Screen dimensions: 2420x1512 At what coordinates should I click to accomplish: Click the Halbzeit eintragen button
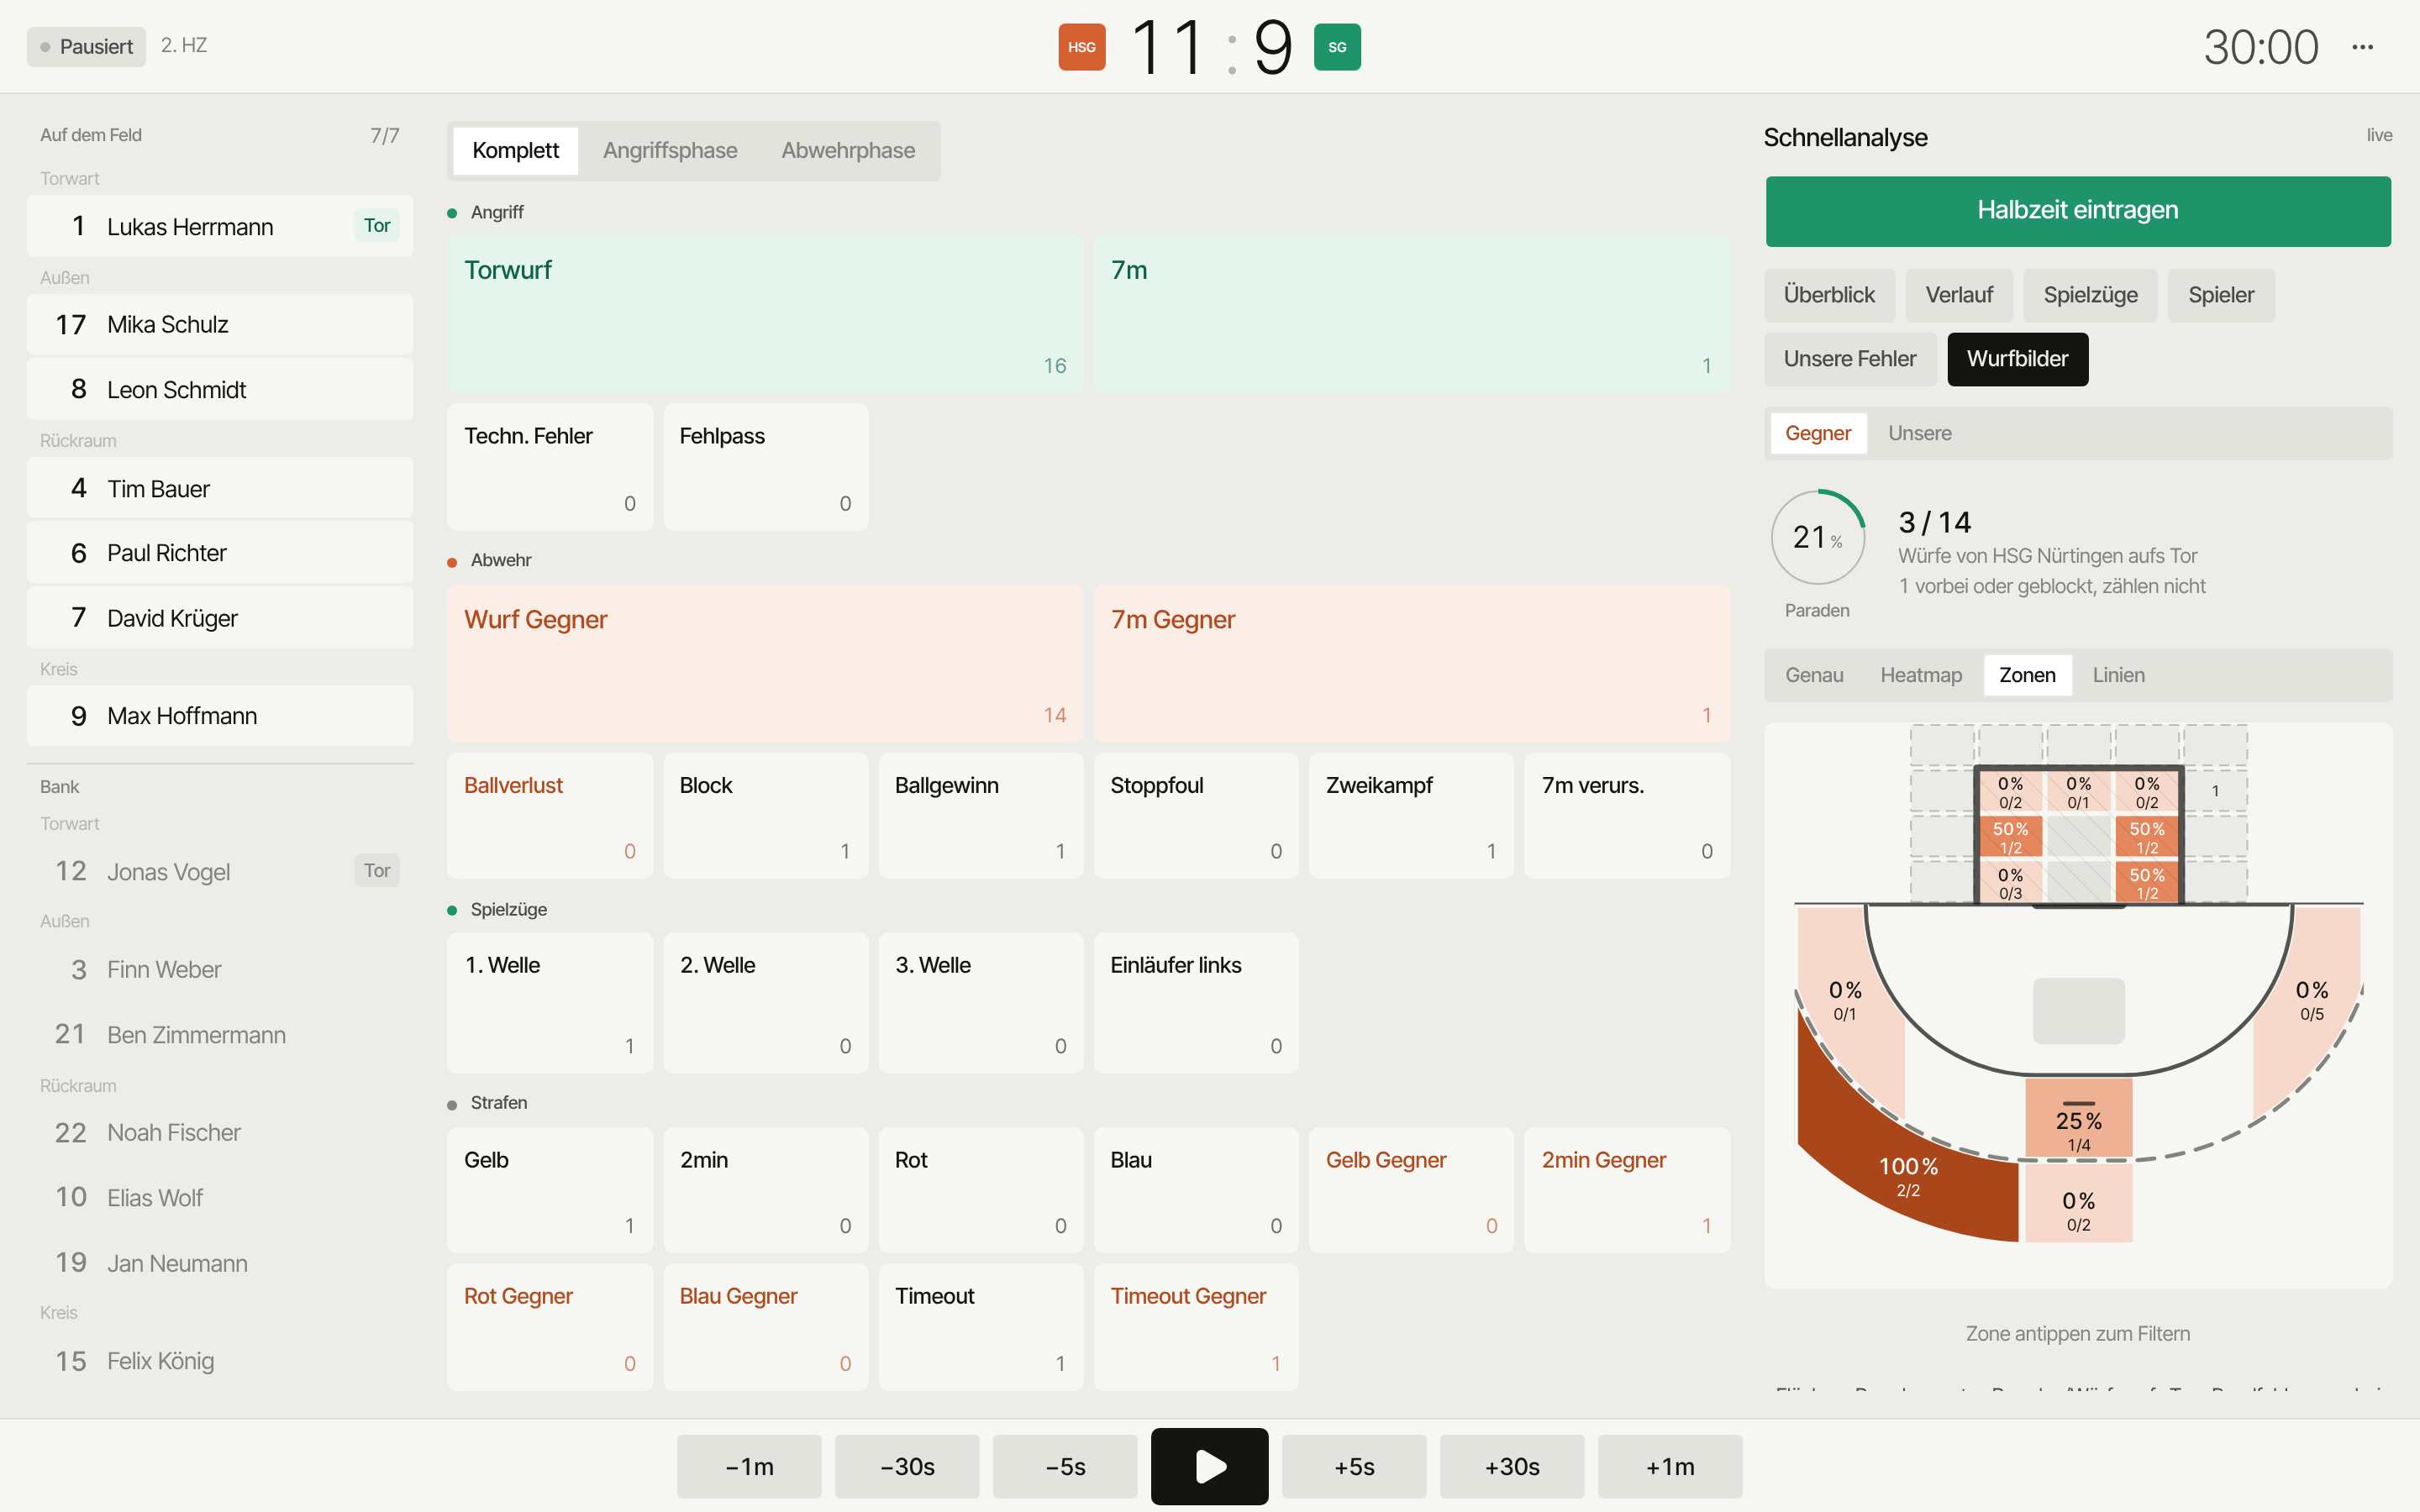click(x=2078, y=211)
